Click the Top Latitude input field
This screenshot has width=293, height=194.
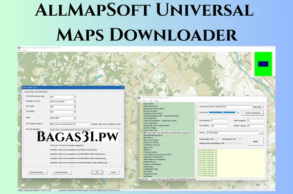coord(219,126)
